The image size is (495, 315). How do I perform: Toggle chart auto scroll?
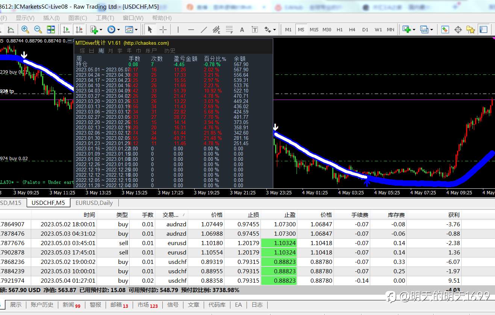66,29
